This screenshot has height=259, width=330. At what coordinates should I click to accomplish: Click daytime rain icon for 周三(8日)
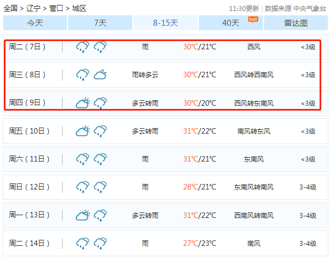pyautogui.click(x=82, y=74)
